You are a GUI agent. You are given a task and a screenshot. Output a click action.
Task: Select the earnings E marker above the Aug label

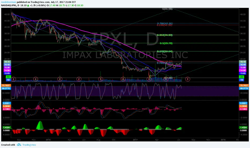pos(101,79)
